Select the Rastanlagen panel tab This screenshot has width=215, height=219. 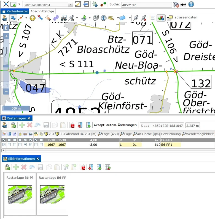click(16, 118)
